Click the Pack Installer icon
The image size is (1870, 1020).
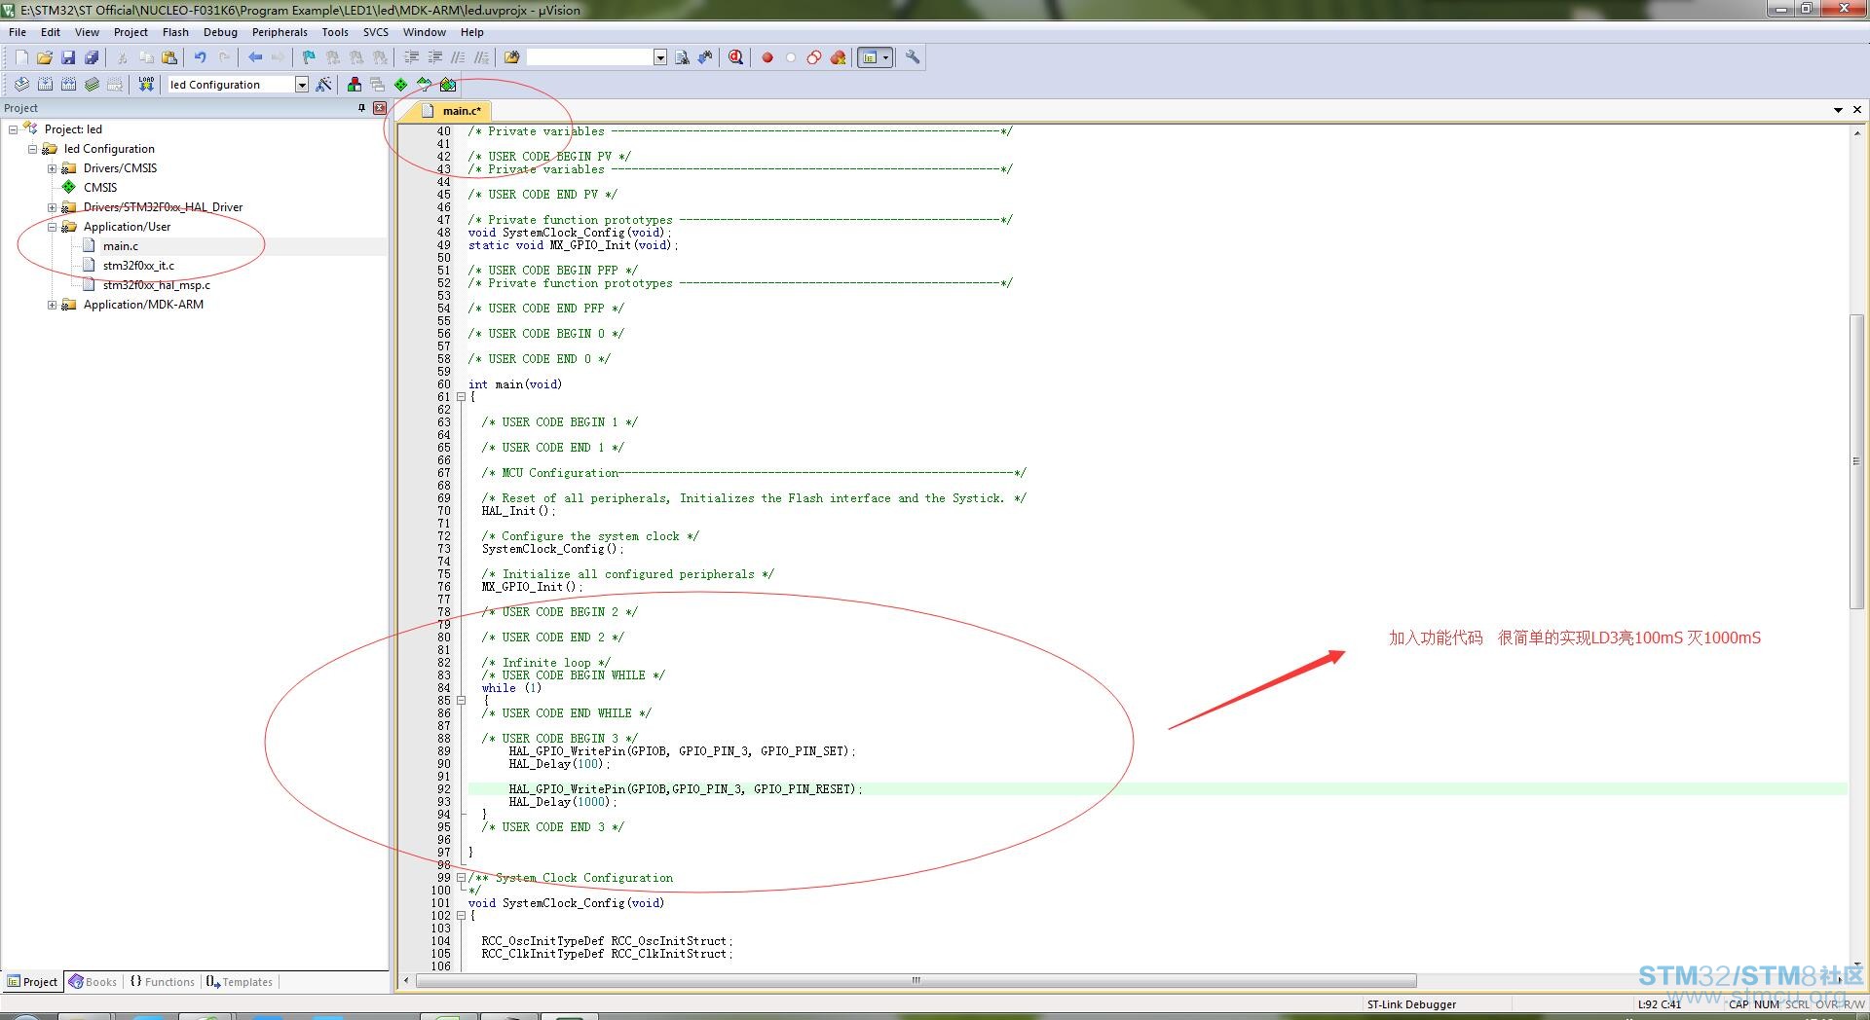[x=448, y=85]
